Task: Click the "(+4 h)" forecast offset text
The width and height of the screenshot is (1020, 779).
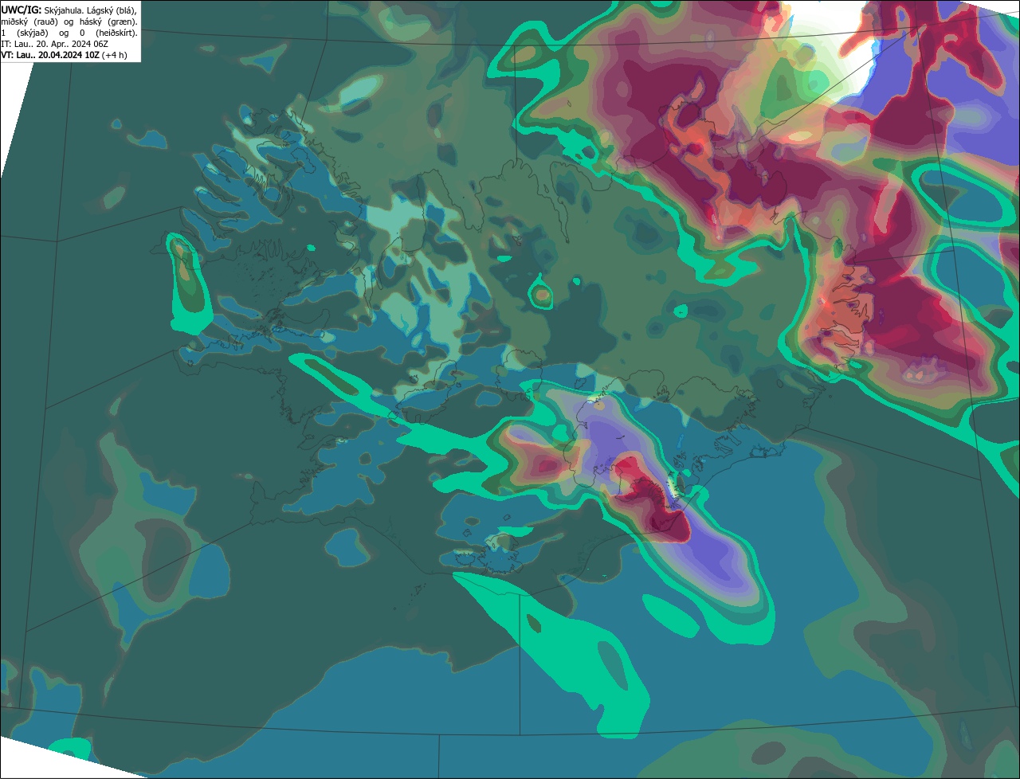Action: [x=114, y=55]
